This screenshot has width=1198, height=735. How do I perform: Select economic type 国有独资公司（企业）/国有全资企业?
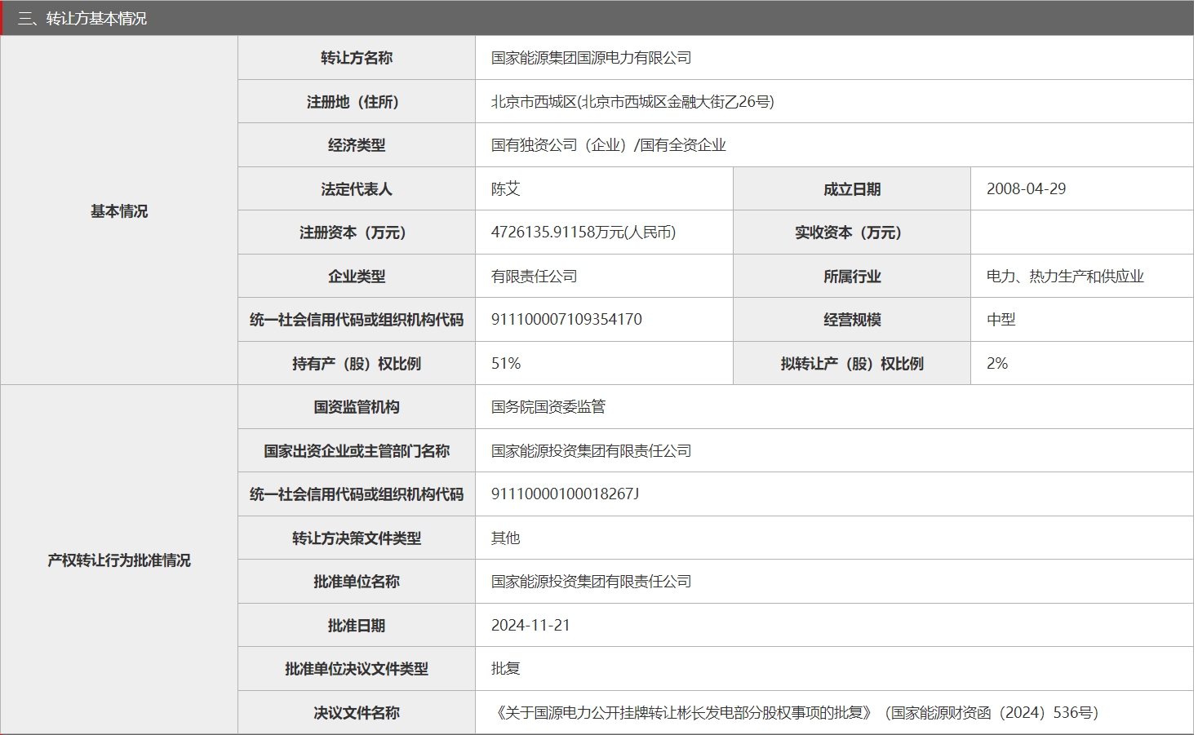608,145
